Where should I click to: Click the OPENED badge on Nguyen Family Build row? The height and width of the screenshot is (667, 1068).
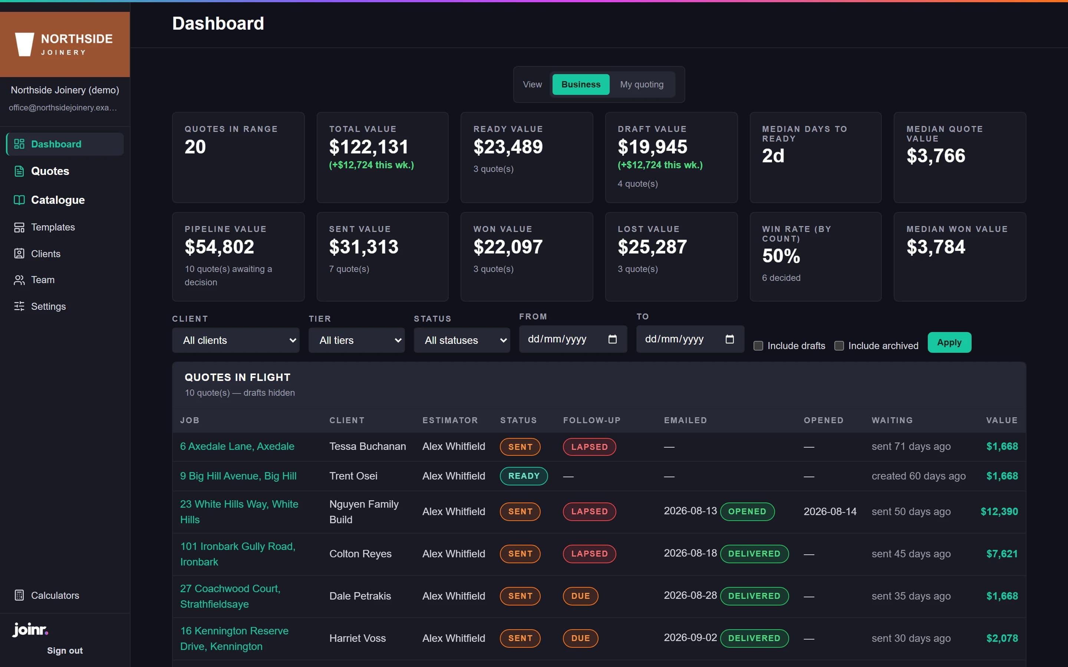coord(747,512)
